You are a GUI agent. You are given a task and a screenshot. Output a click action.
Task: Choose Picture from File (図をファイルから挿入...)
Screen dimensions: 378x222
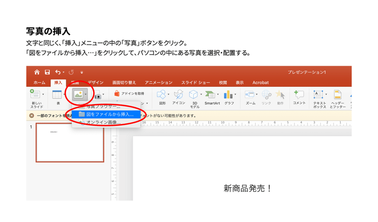click(106, 114)
